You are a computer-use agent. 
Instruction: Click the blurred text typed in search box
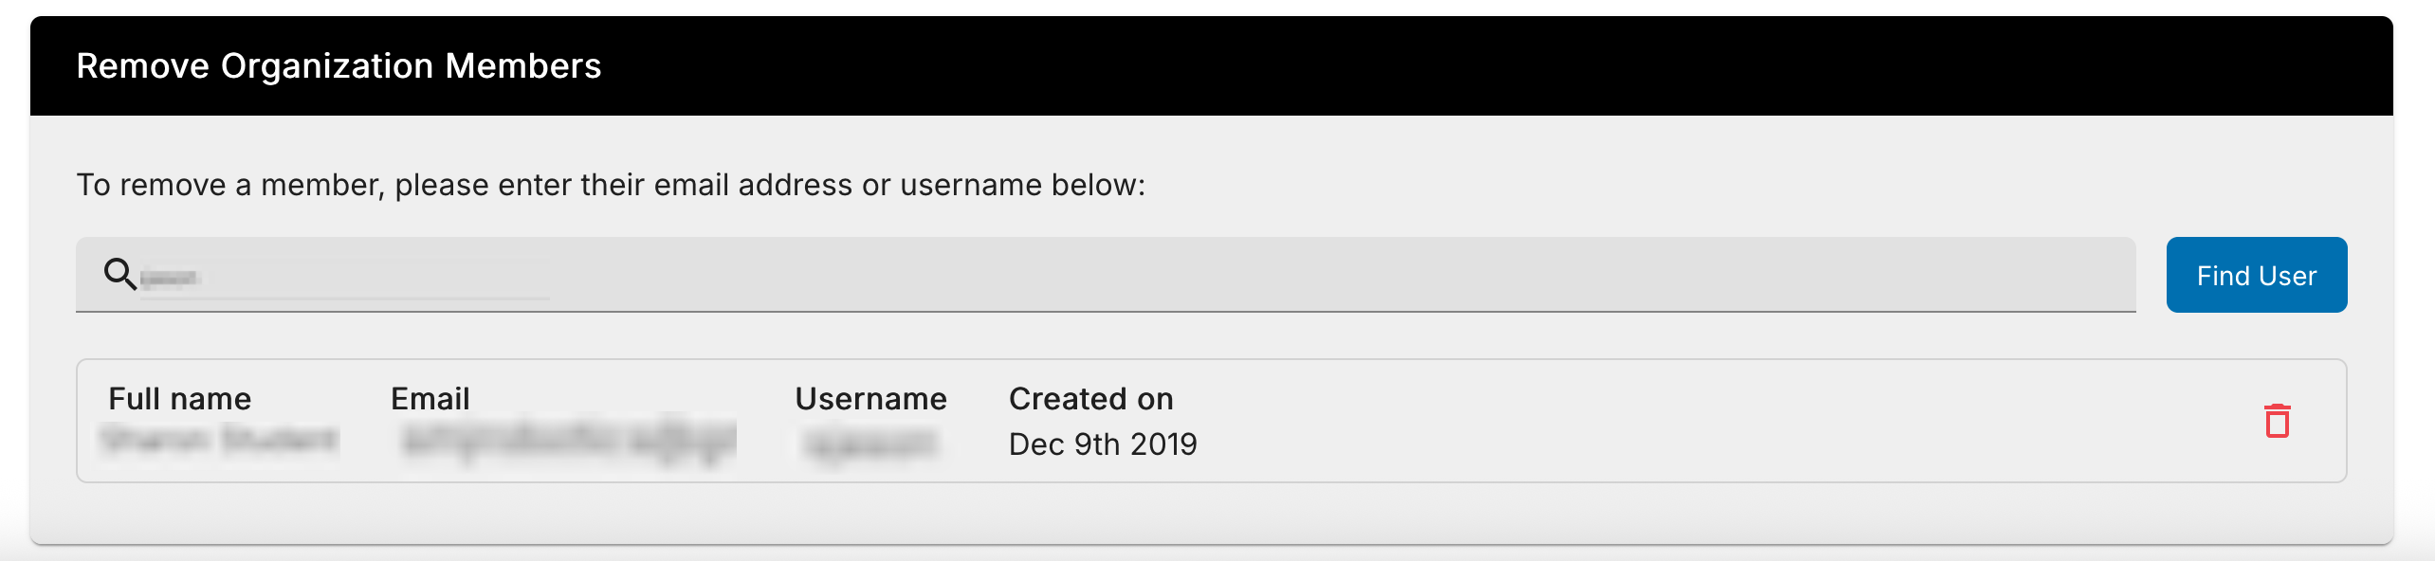(169, 278)
